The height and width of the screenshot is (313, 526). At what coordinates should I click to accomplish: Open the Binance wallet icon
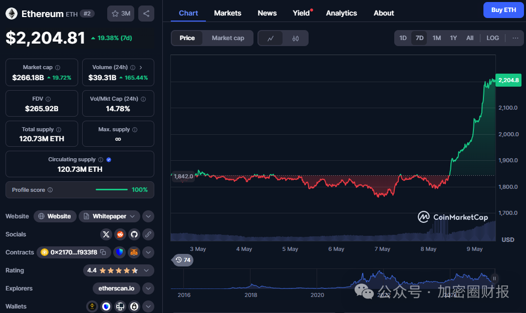click(92, 306)
